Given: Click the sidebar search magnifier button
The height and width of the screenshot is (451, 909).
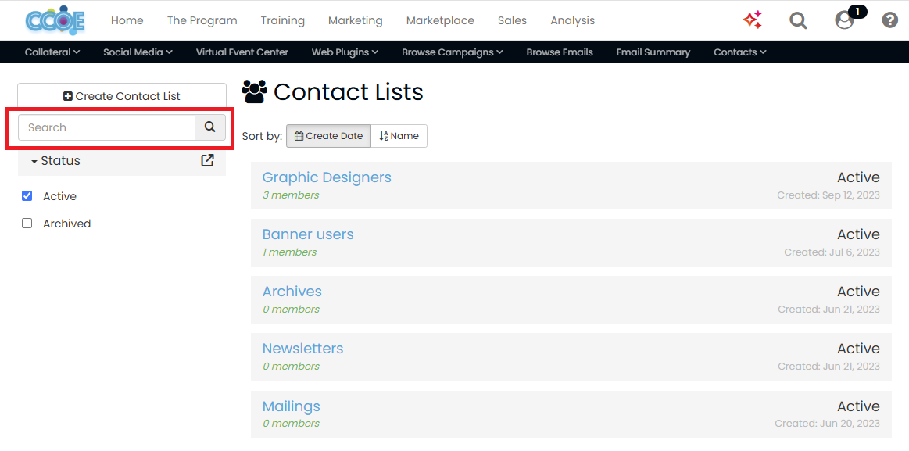Looking at the screenshot, I should [209, 127].
